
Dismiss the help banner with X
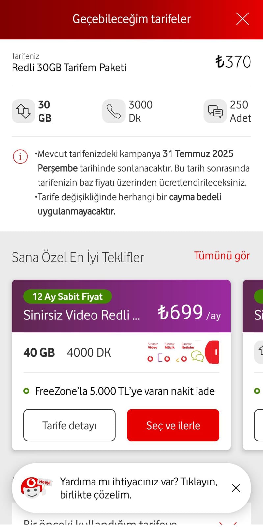(236, 488)
